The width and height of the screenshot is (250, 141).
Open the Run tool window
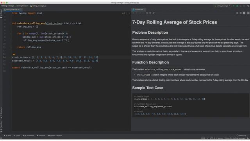click(x=7, y=136)
